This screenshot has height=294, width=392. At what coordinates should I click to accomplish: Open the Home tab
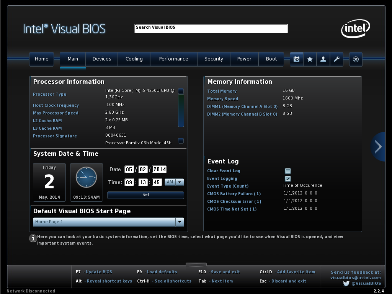[x=41, y=59]
